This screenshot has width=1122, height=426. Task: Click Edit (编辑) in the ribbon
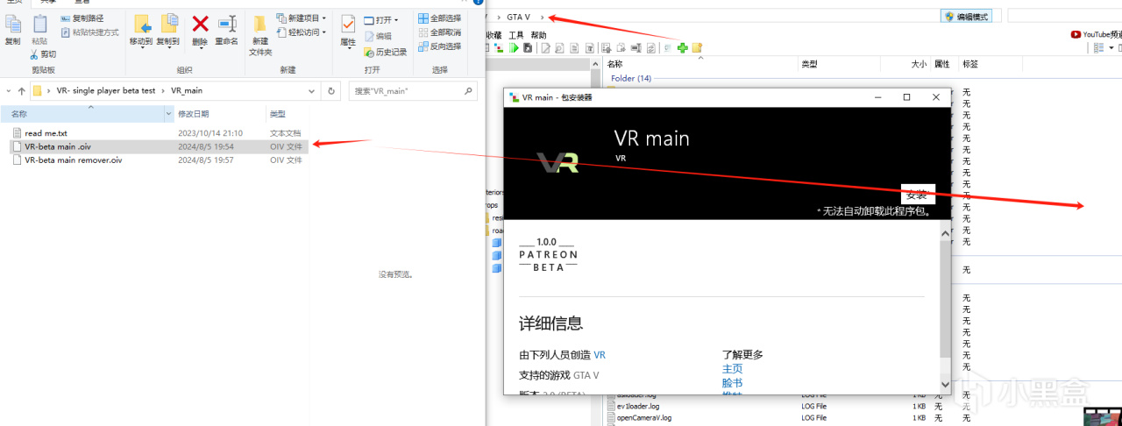click(378, 36)
